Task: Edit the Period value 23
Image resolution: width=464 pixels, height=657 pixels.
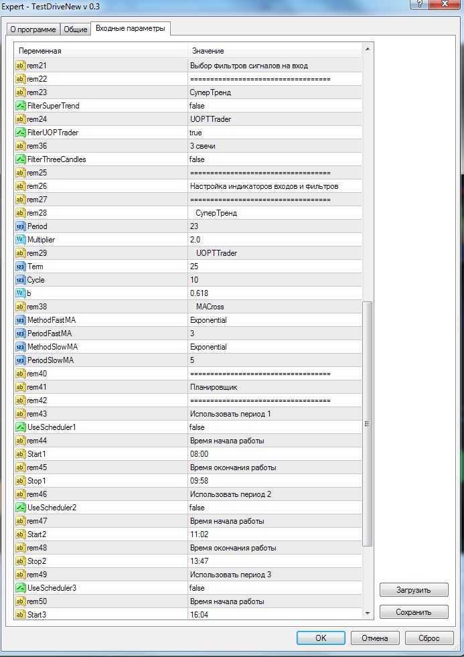Action: coord(275,226)
